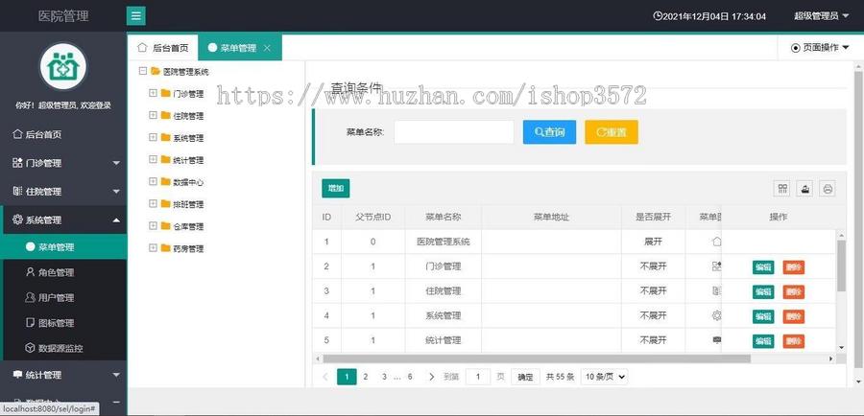Expand the 药房管理 tree node

pos(154,247)
